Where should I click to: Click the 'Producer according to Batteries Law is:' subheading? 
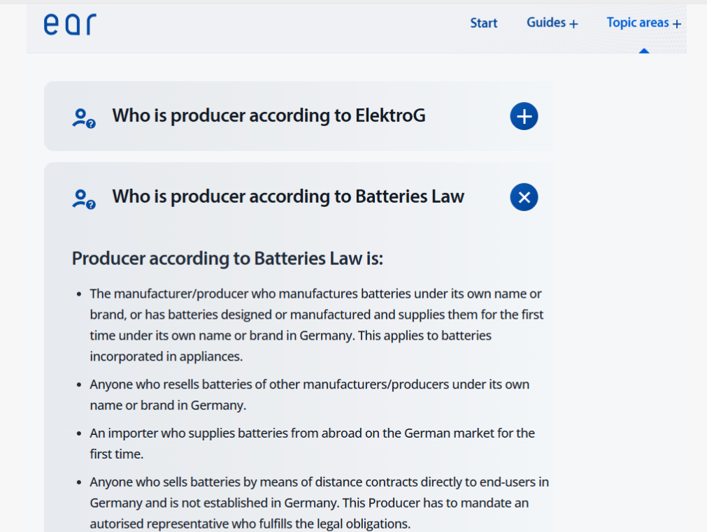(x=227, y=259)
